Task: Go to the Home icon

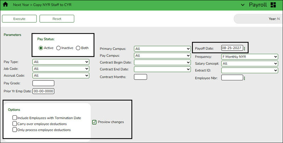Action: pos(5,5)
